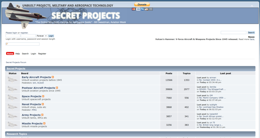260x138 pixels.
Task: Open the Early Aircraft Projects board
Action: pyautogui.click(x=36, y=77)
